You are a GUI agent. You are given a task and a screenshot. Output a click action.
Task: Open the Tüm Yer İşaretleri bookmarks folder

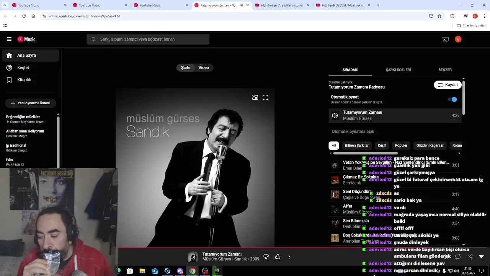tap(472, 26)
